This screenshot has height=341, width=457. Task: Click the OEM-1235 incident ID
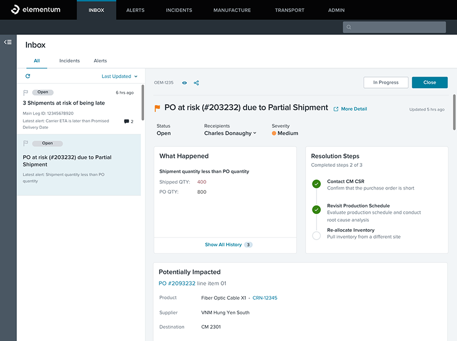[x=164, y=83]
